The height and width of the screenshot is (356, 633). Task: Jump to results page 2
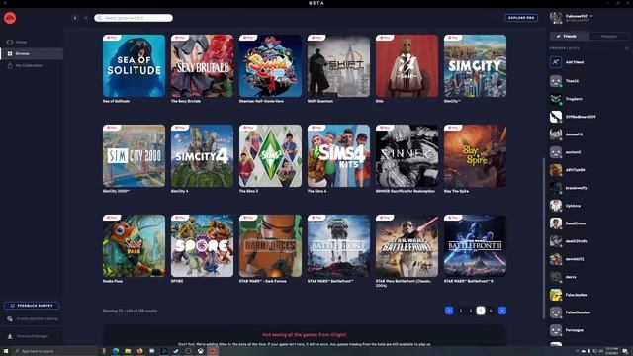471,311
